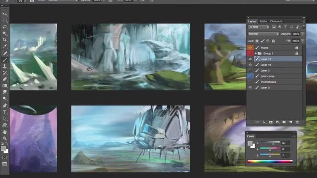Pick a color from spectrum ramp

click(x=270, y=161)
